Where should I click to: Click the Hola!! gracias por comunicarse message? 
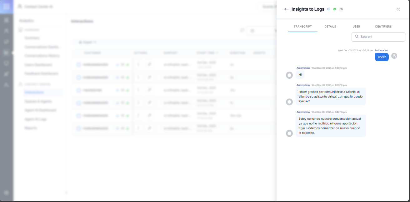[x=330, y=97]
